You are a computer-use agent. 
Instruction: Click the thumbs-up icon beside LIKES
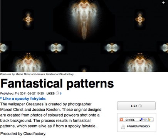57,93
